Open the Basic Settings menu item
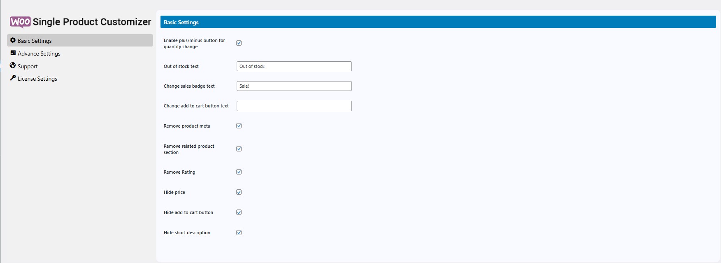Viewport: 721px width, 263px height. pos(80,40)
